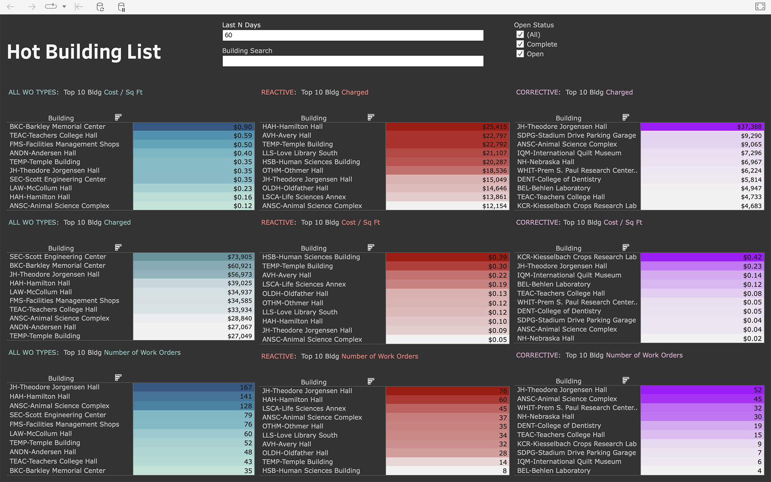This screenshot has width=771, height=482.
Task: Click Building header in Corrective Work Orders table
Action: pyautogui.click(x=568, y=381)
